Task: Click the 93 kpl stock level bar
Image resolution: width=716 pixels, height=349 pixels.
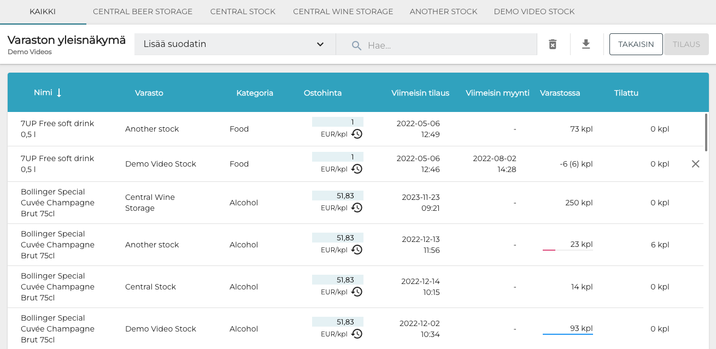Action: pos(567,333)
